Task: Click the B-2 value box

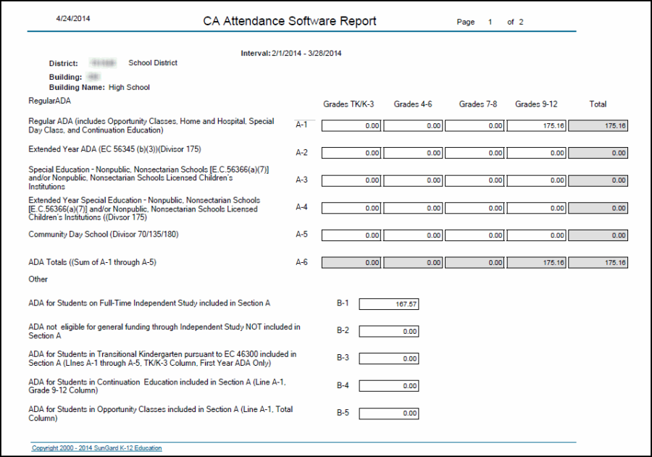Action: click(x=388, y=332)
